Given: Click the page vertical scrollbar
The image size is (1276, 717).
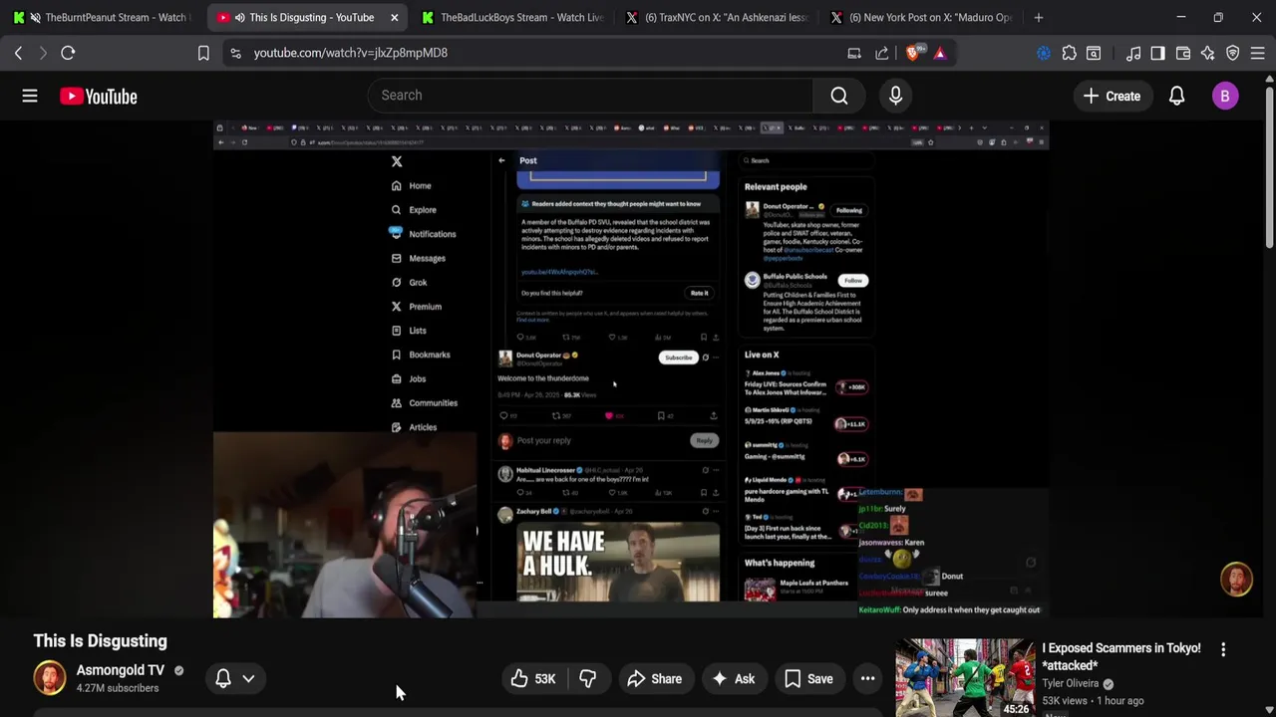Looking at the screenshot, I should click(x=1269, y=165).
